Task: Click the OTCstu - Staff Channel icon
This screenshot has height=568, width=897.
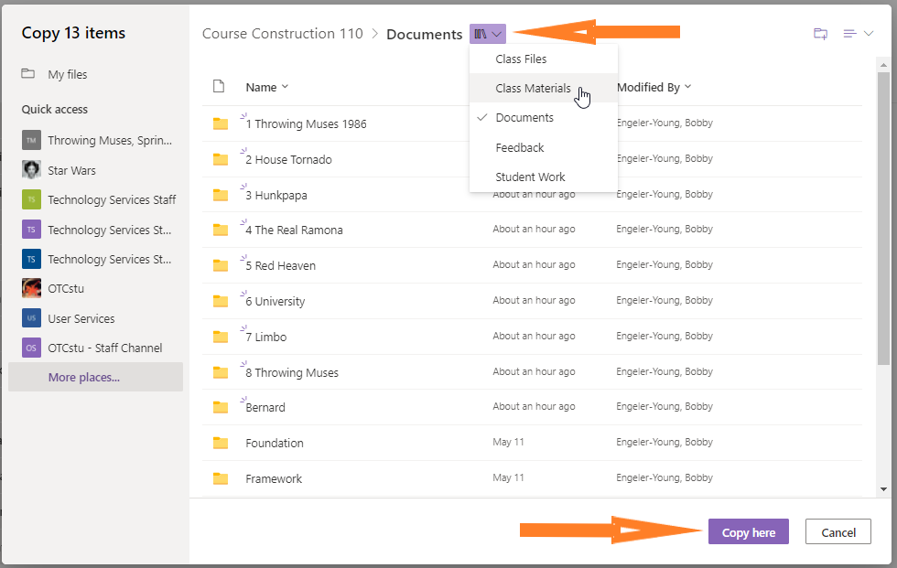Action: [31, 348]
